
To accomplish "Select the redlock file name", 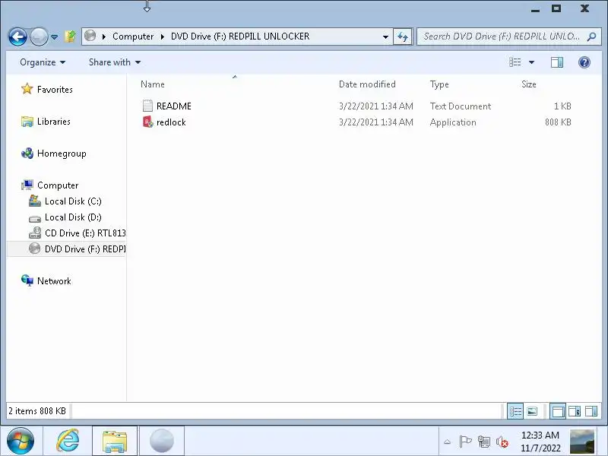I will 172,122.
